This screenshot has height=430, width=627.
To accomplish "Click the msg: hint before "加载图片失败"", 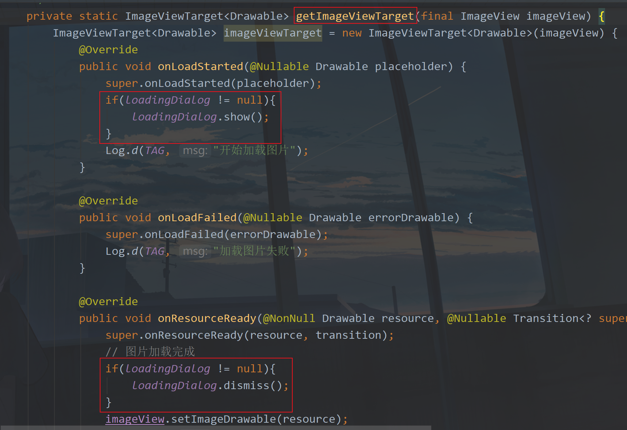I will [x=195, y=251].
